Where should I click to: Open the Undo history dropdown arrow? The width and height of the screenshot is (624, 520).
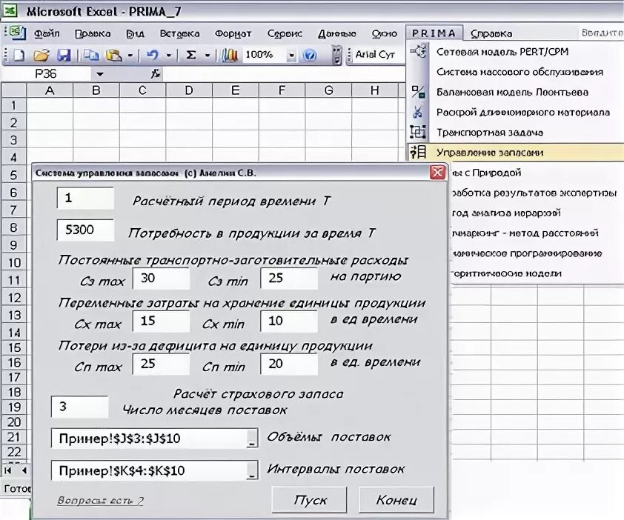click(169, 56)
